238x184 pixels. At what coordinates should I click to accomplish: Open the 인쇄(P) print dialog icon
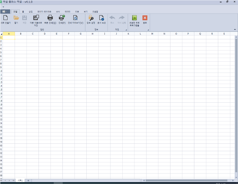pos(62,18)
